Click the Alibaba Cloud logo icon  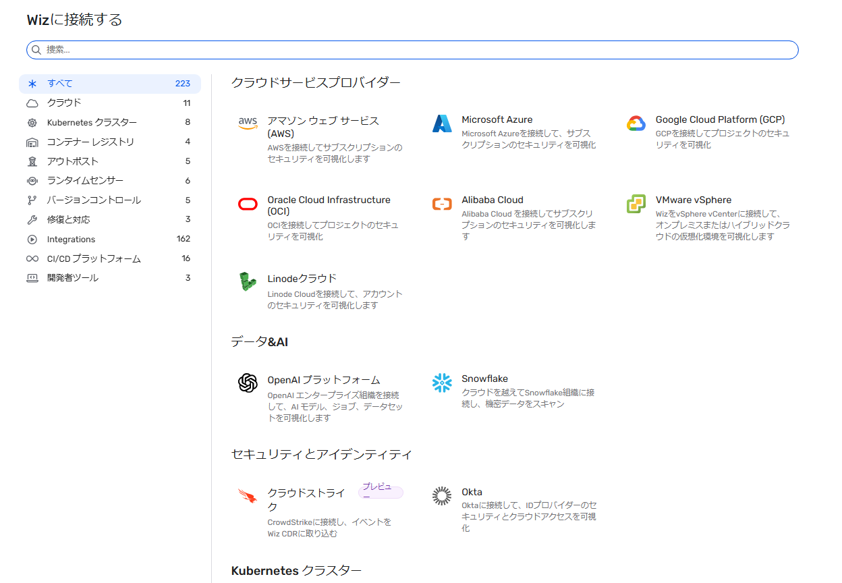[442, 204]
